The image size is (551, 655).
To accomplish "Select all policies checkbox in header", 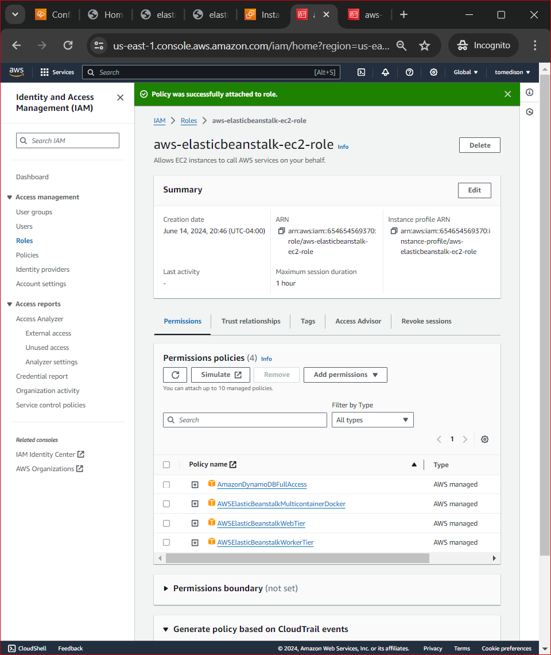I will (x=166, y=464).
